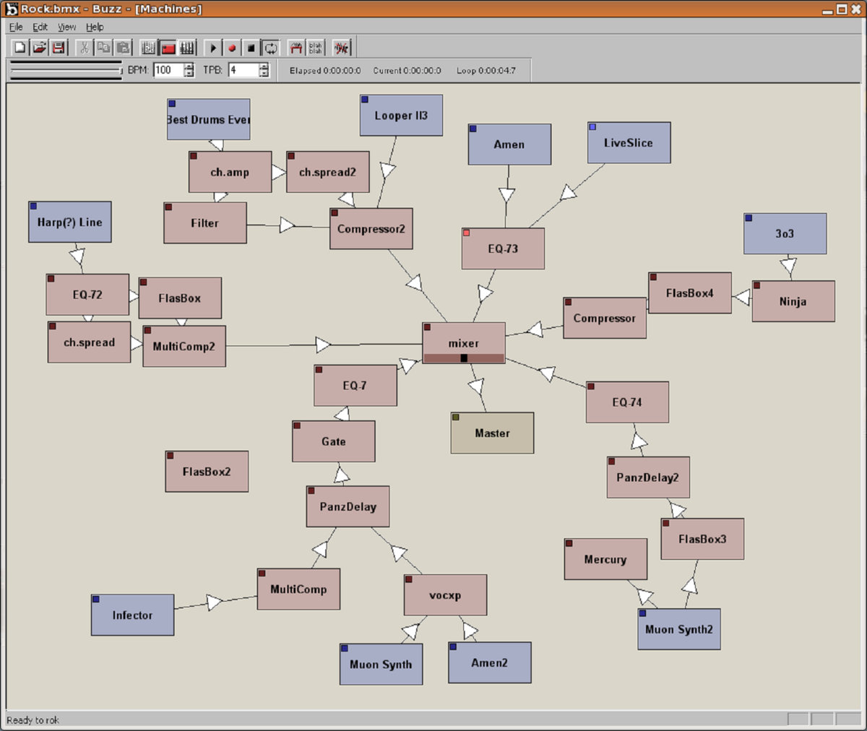The image size is (867, 731).
Task: Switch to the sequence editor icon
Action: pos(187,48)
